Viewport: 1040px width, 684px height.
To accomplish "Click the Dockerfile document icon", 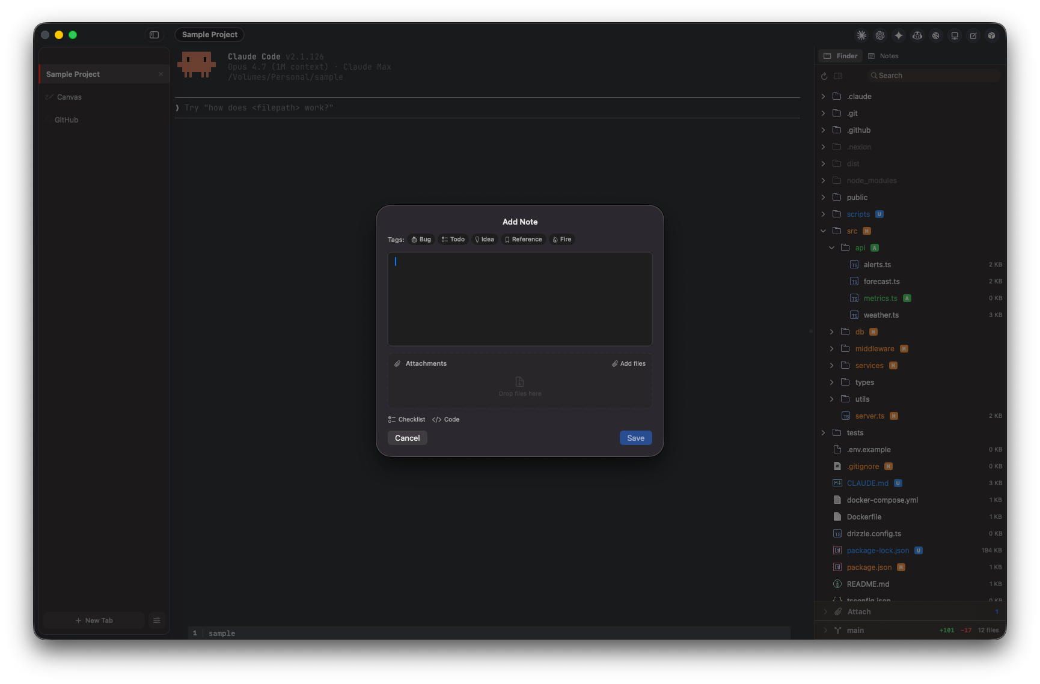I will pyautogui.click(x=837, y=516).
